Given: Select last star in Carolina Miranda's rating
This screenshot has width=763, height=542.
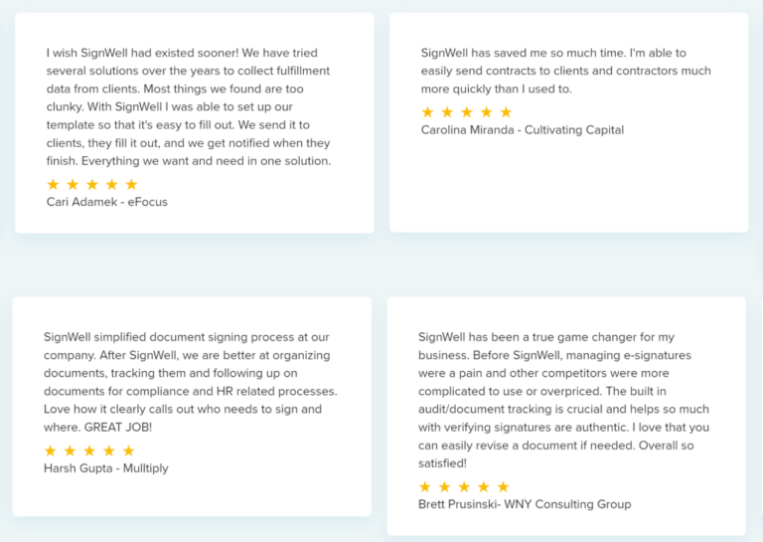Looking at the screenshot, I should pos(506,112).
